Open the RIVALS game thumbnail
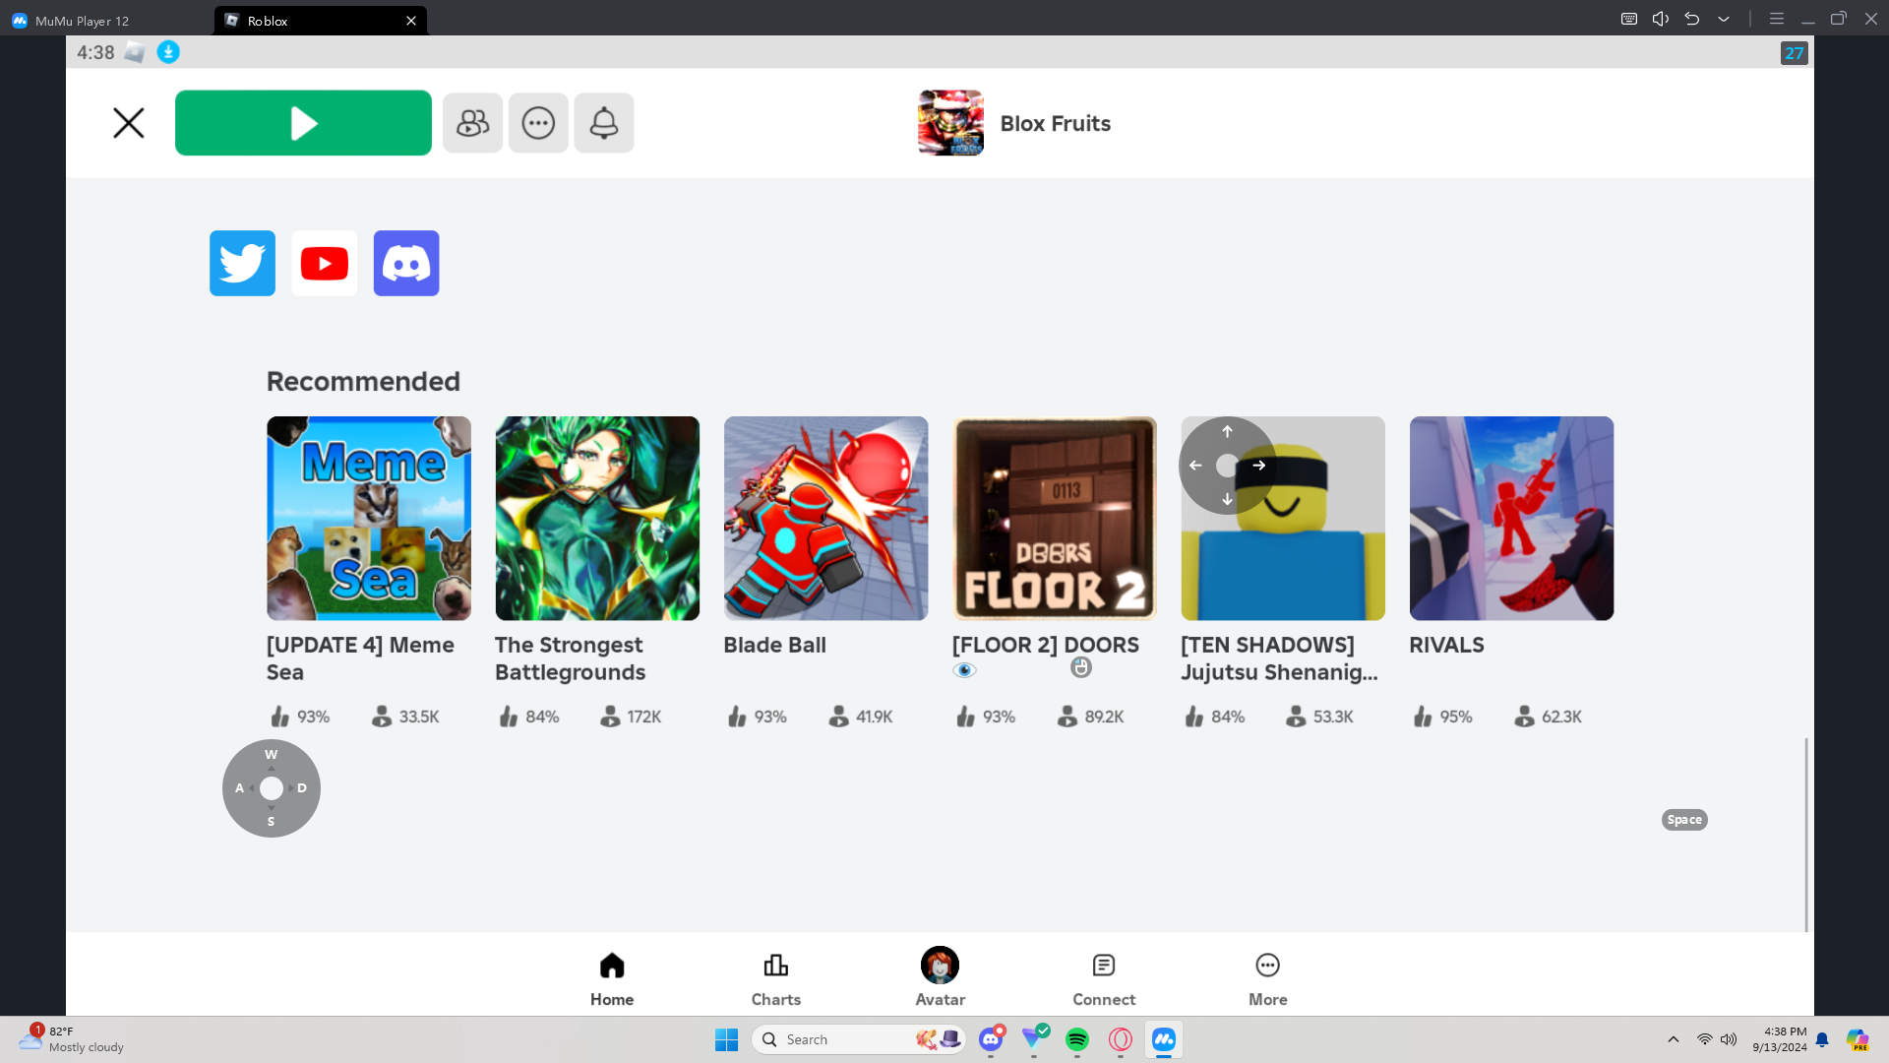This screenshot has height=1063, width=1889. [1511, 518]
